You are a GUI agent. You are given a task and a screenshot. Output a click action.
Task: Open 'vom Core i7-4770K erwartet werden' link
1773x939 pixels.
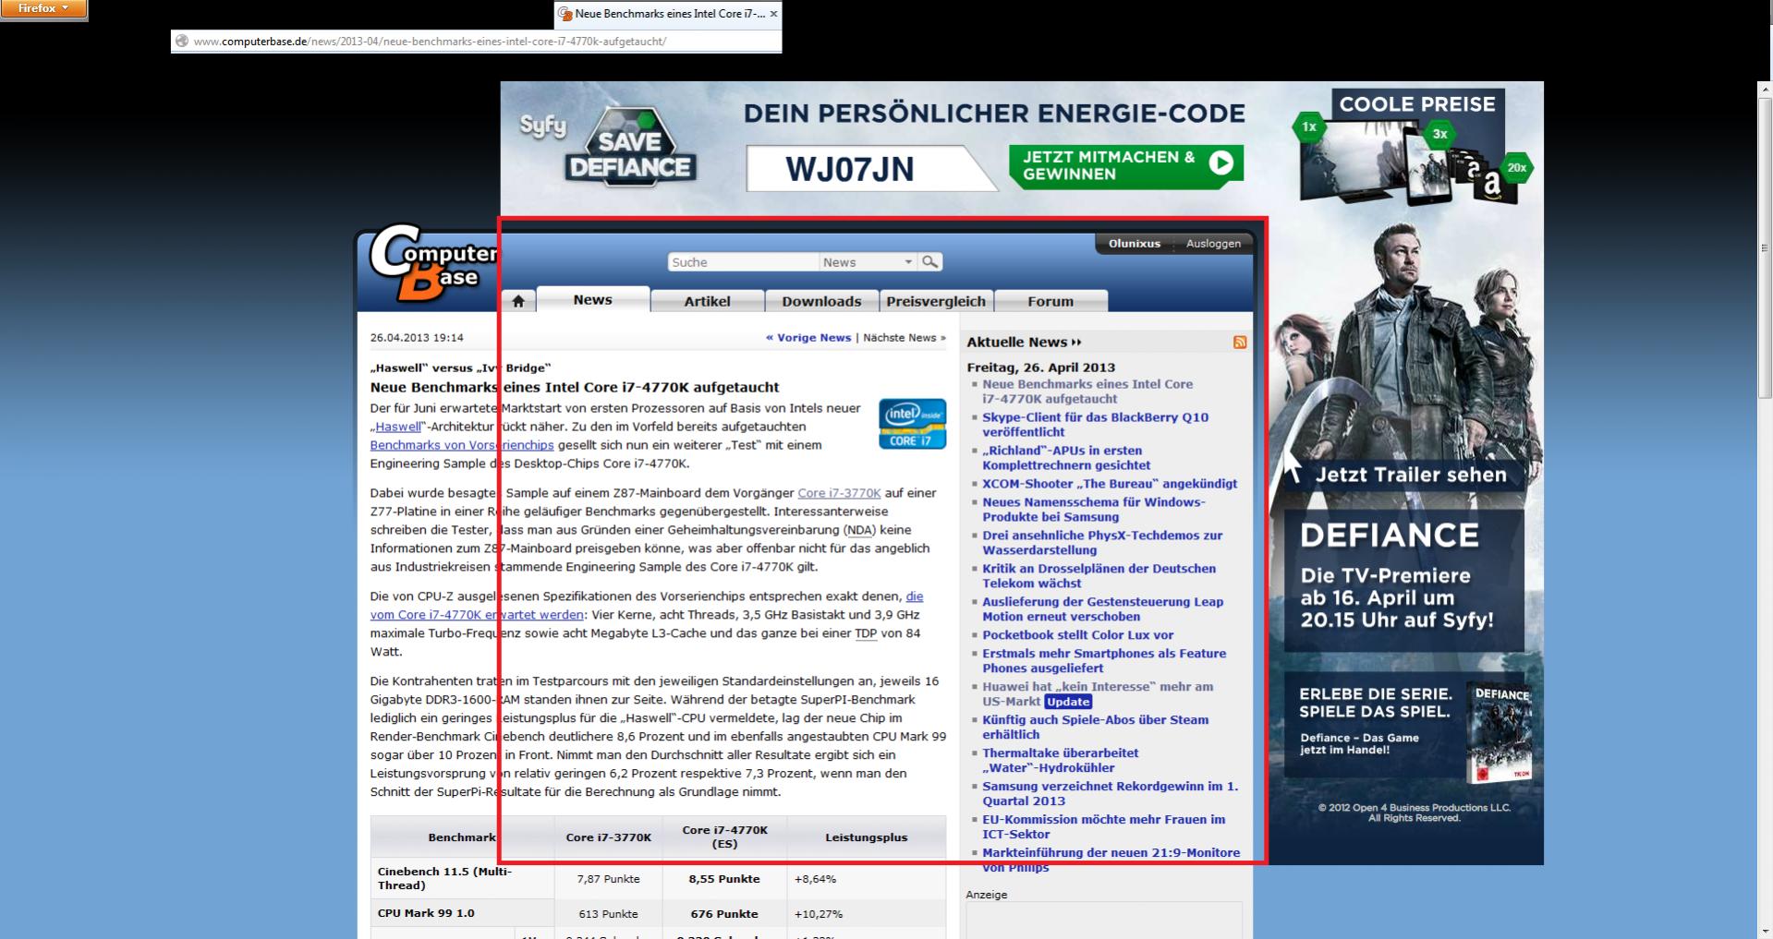(x=477, y=615)
